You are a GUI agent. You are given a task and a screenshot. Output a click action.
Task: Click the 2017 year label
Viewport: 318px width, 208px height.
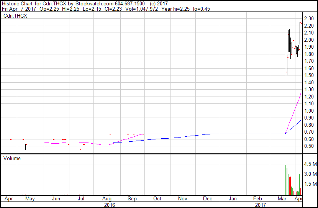(261, 205)
